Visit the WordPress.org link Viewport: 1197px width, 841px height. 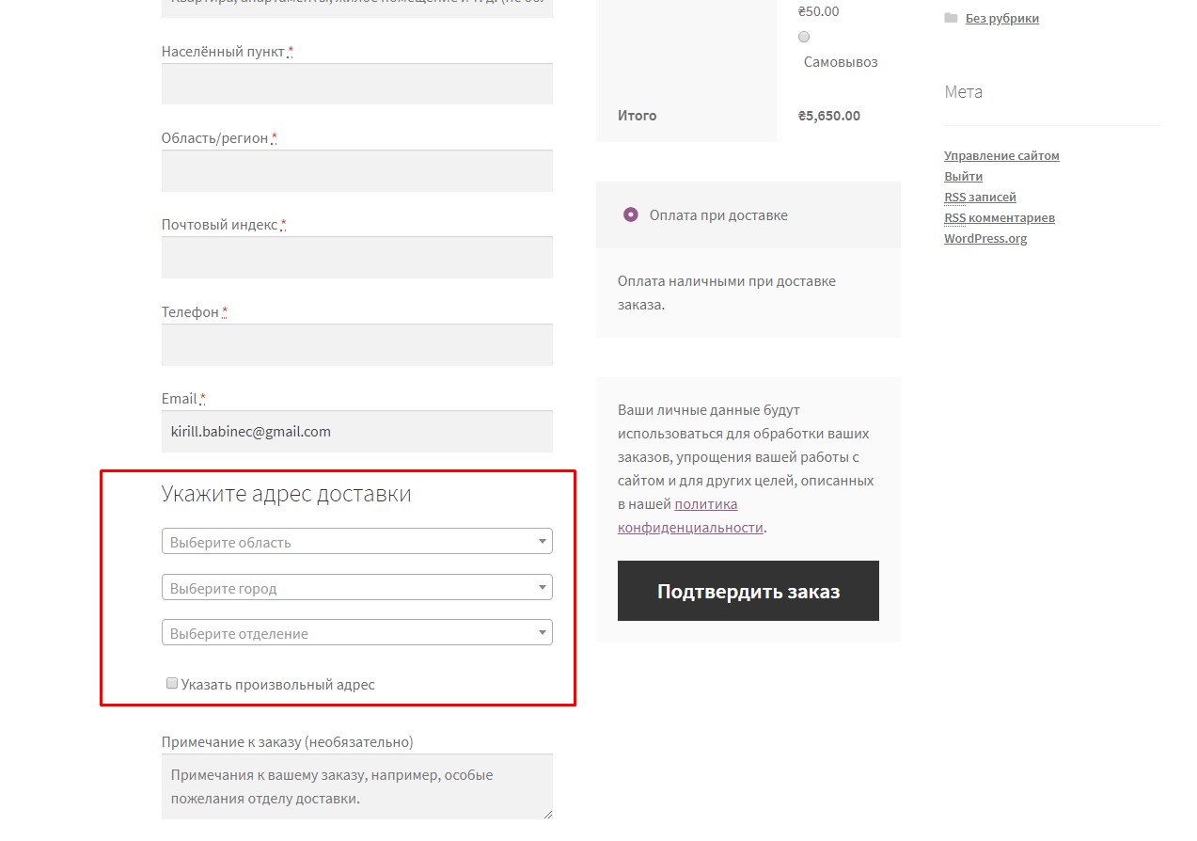985,238
